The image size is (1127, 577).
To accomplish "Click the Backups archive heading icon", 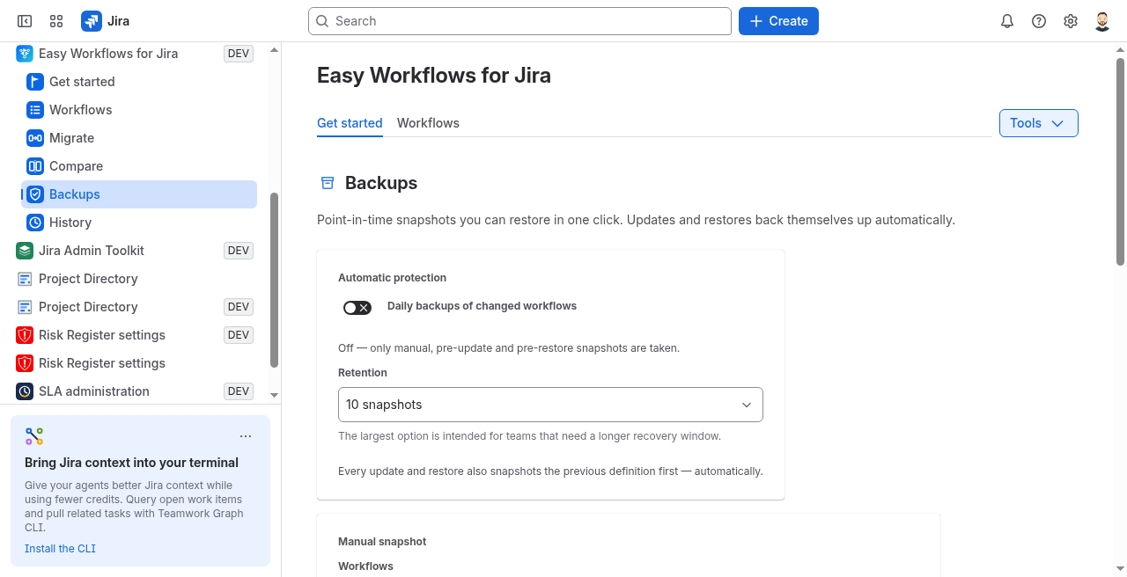I will pyautogui.click(x=328, y=183).
